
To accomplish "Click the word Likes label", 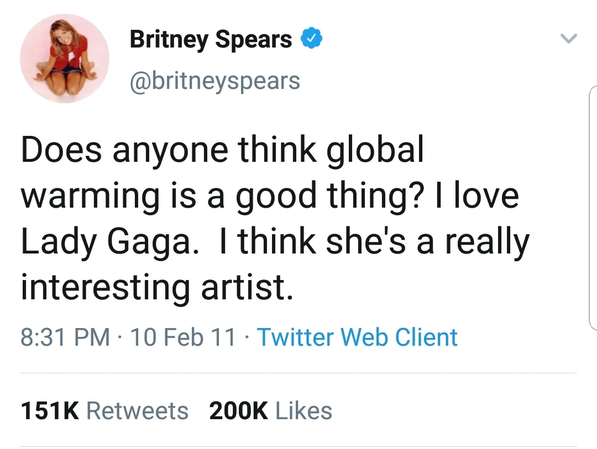I will point(305,410).
